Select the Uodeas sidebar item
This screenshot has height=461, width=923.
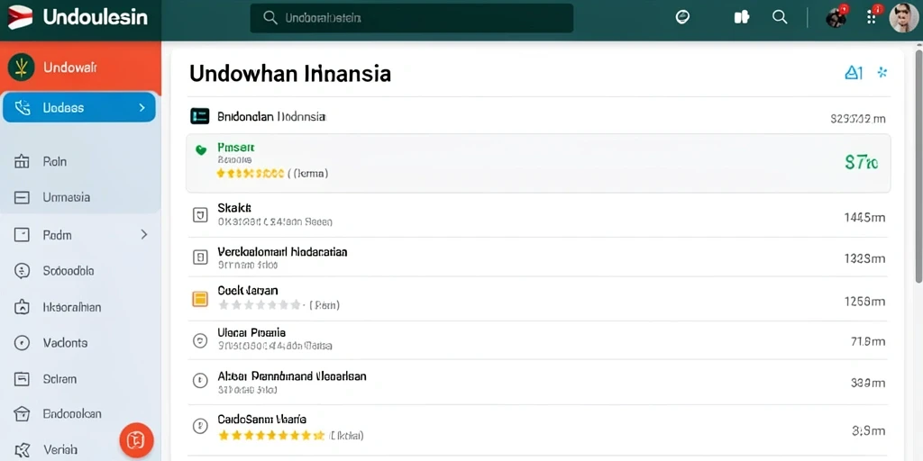click(x=79, y=108)
